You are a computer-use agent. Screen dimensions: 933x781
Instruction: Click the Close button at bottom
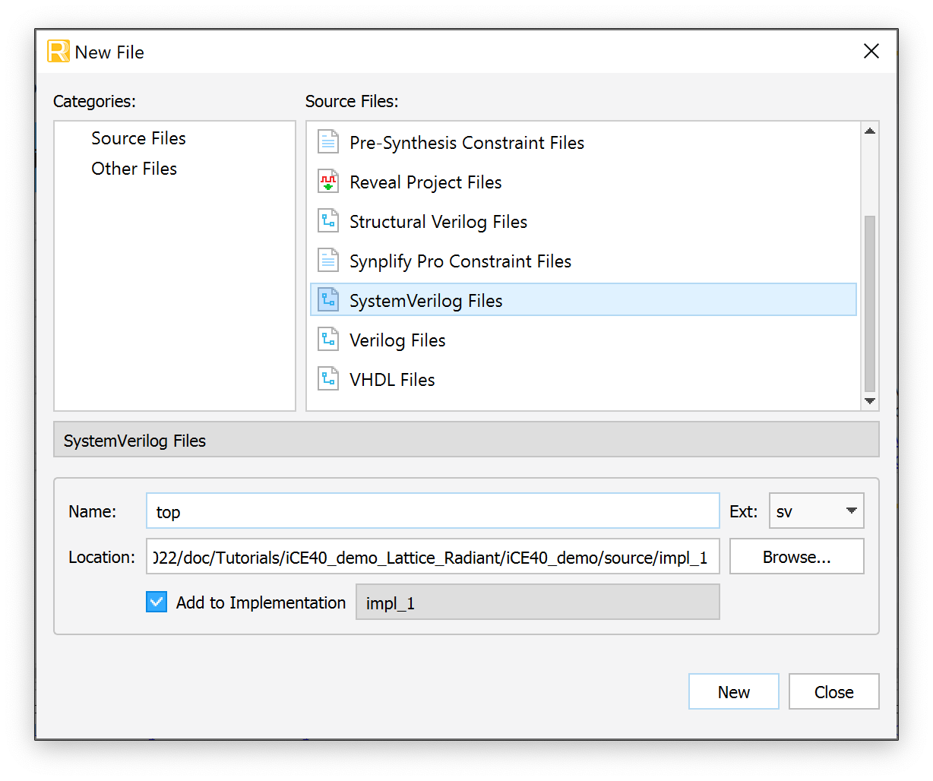tap(834, 691)
